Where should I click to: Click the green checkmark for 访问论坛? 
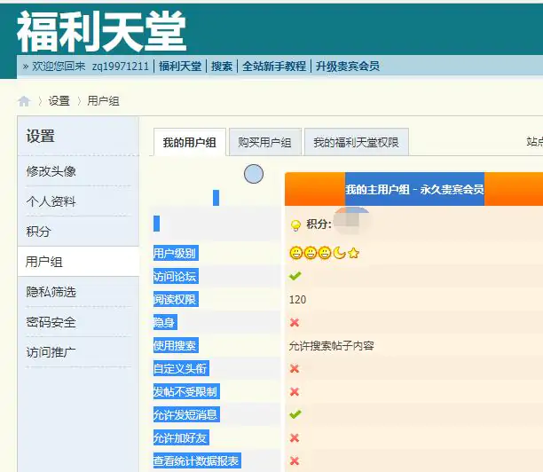pos(295,276)
